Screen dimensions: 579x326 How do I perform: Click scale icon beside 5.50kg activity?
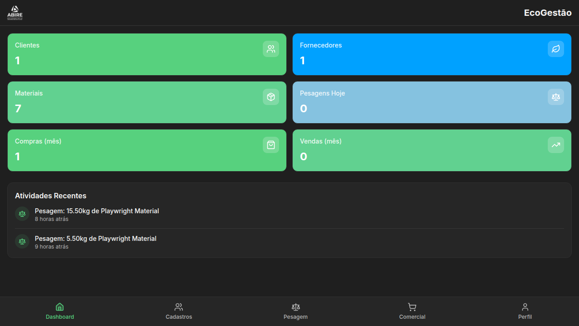coord(22,241)
